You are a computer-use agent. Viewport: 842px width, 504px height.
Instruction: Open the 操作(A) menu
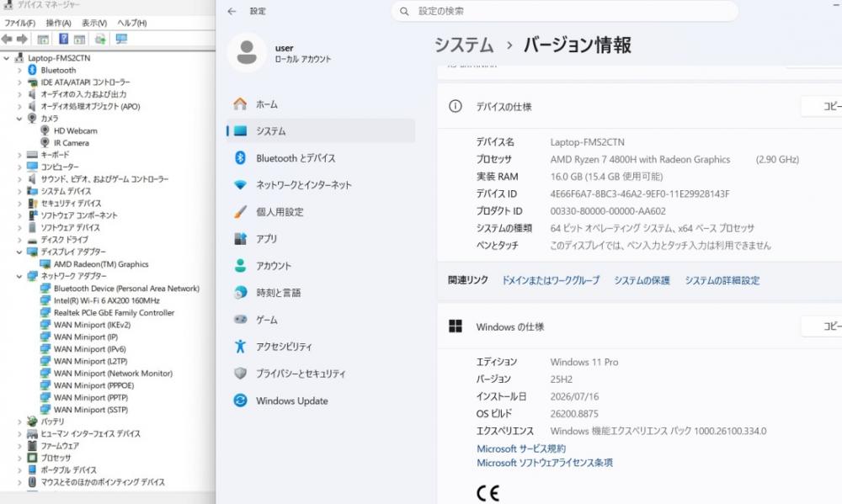click(59, 23)
